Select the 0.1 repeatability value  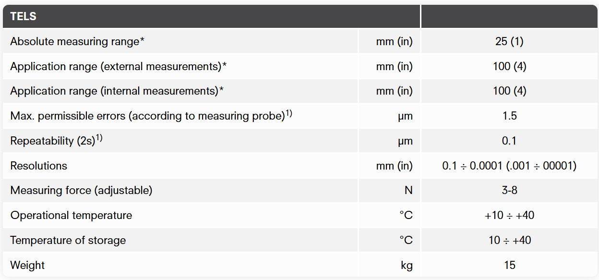coord(509,141)
